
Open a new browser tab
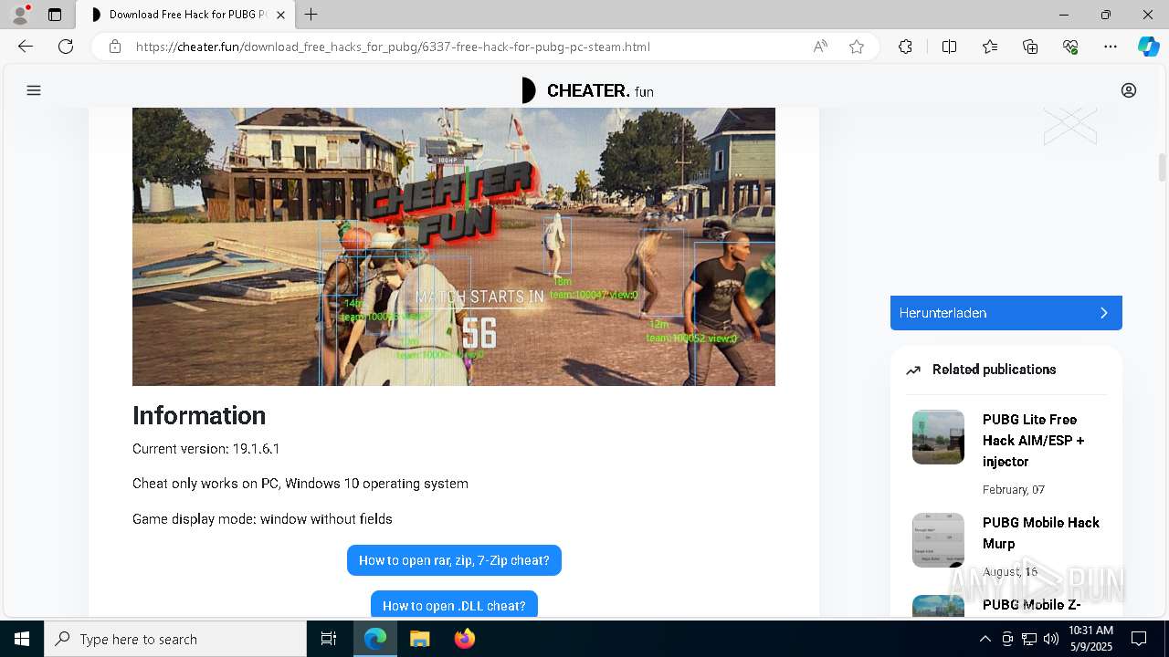(311, 15)
